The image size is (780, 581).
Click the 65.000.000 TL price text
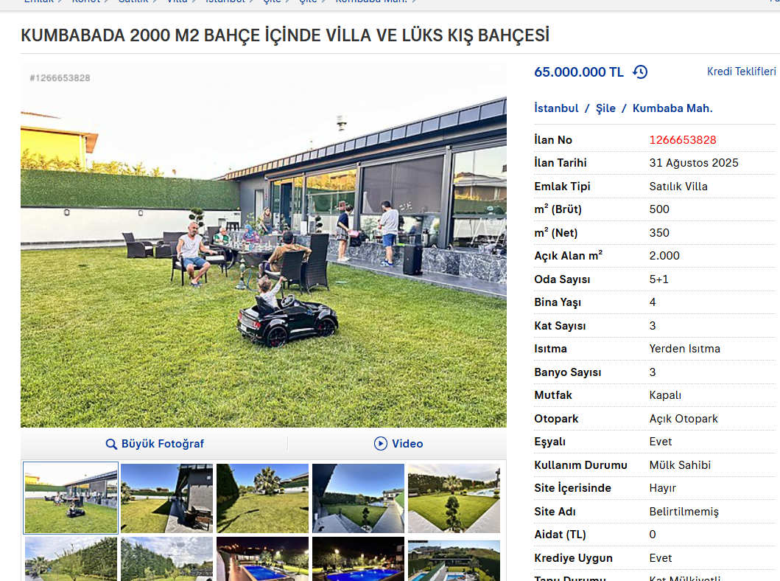pos(578,72)
